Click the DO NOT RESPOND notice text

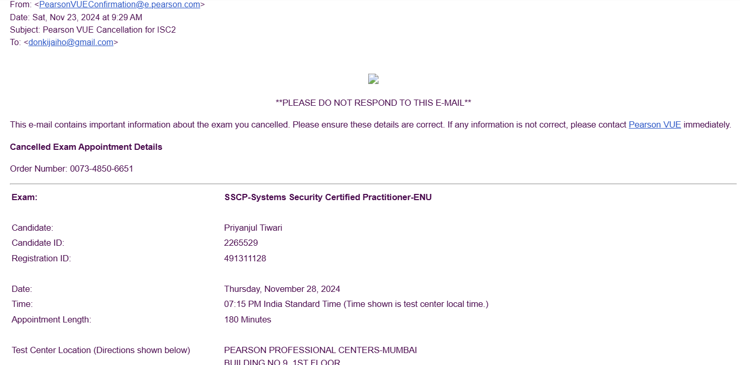coord(373,103)
